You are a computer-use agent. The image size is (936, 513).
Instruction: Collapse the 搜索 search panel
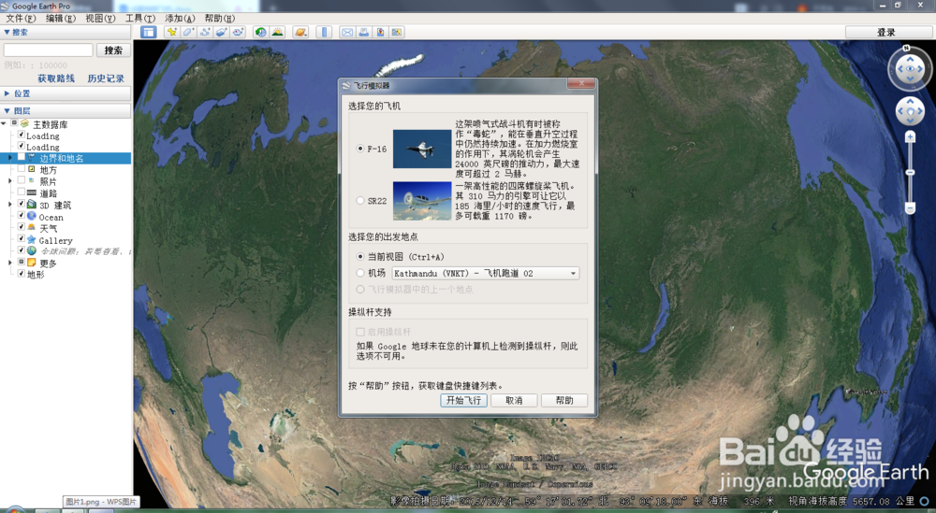click(7, 32)
